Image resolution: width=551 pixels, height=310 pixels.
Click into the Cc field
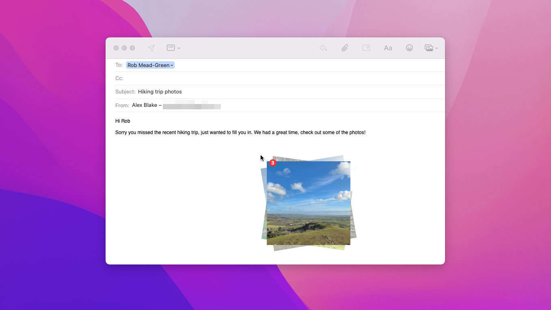click(280, 78)
